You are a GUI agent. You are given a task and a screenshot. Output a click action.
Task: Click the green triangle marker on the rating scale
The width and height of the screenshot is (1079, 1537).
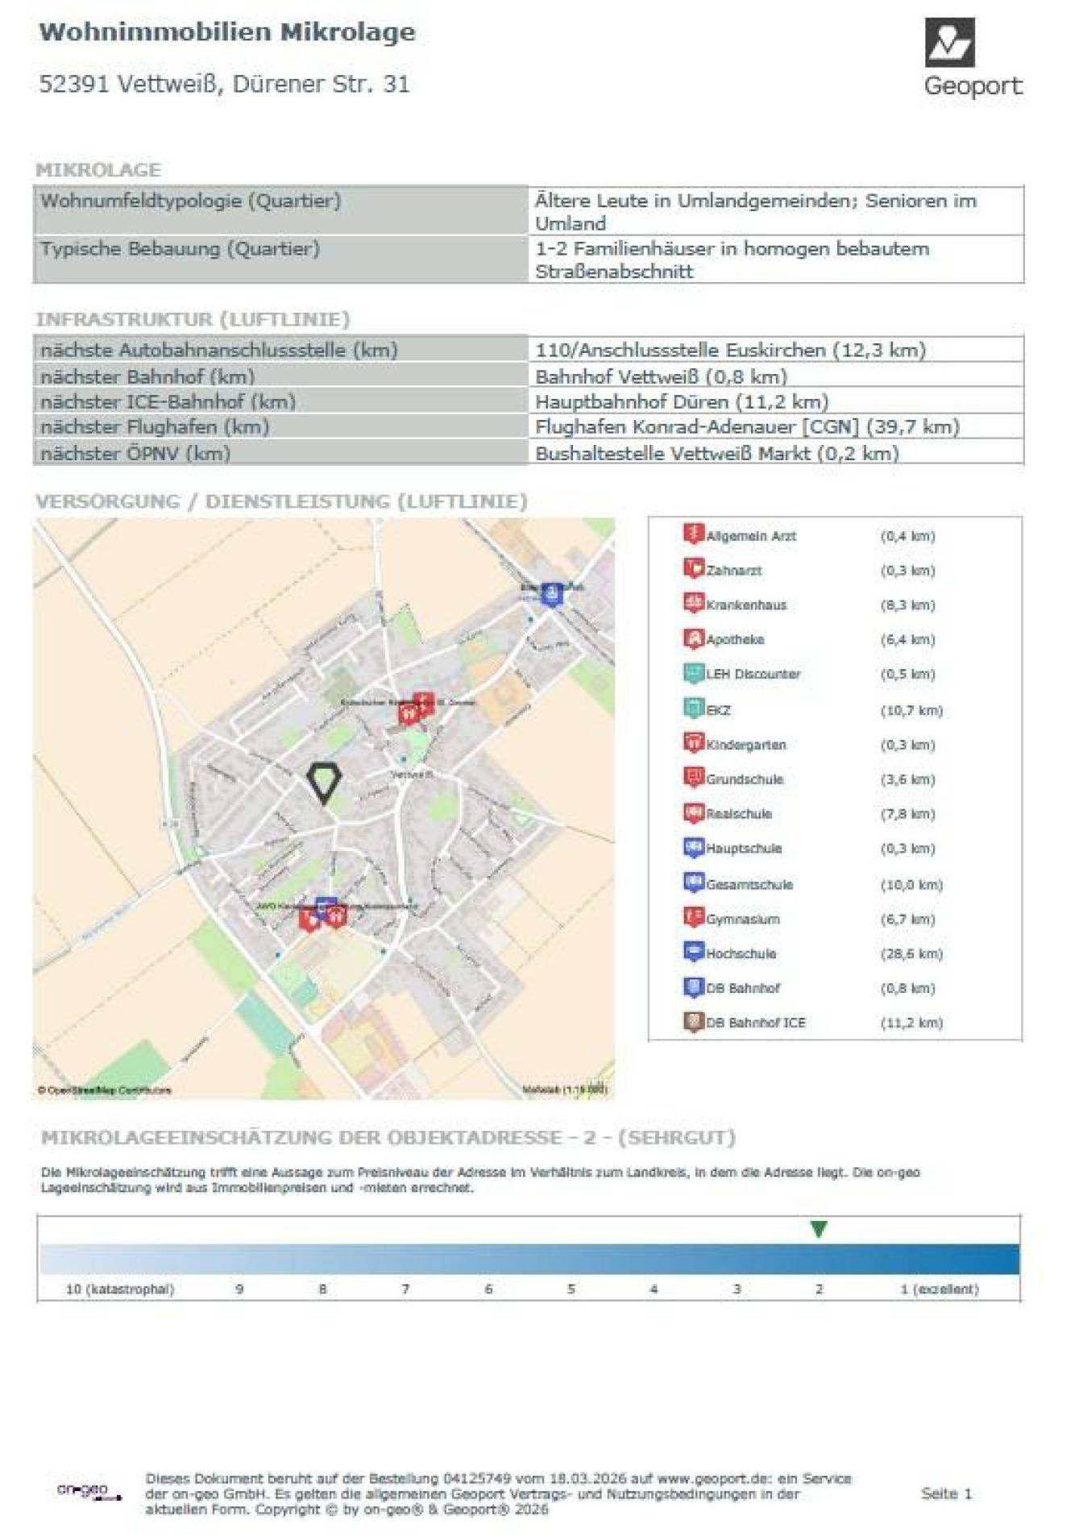pyautogui.click(x=819, y=1228)
